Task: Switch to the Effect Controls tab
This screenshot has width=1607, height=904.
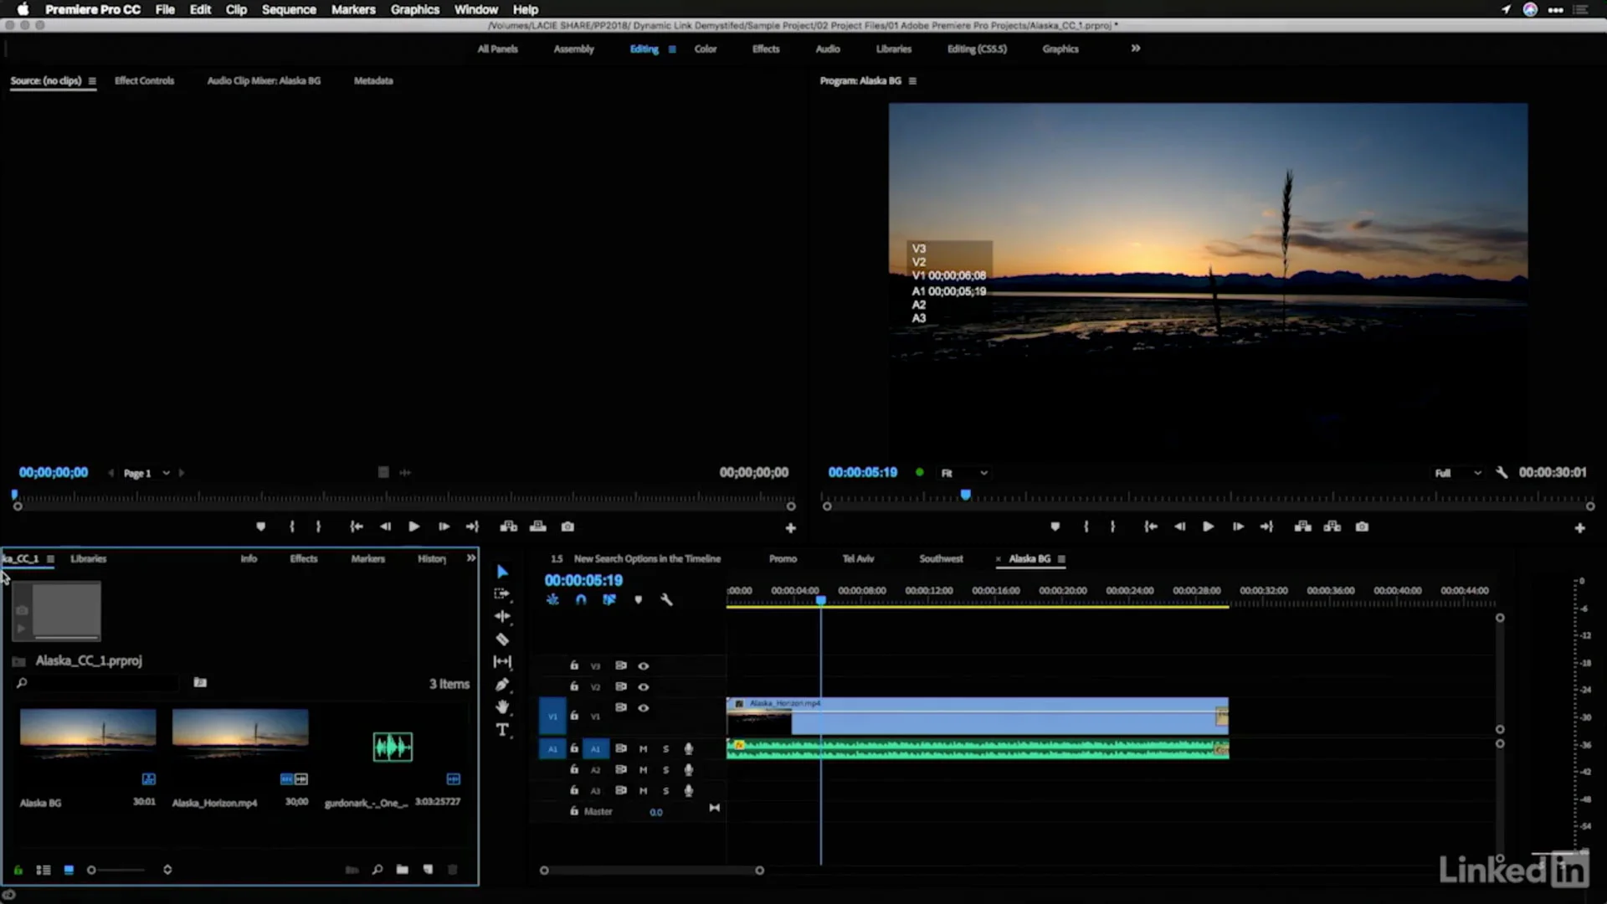Action: 144,81
